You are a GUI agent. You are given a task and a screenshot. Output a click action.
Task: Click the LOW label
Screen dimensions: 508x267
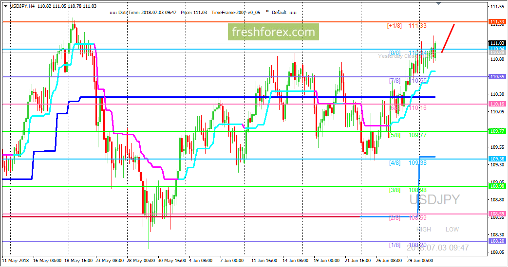[x=452, y=229]
